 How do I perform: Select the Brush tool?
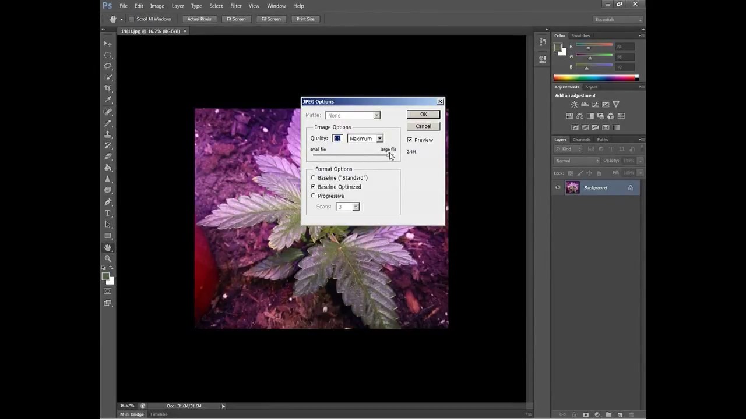pyautogui.click(x=108, y=123)
